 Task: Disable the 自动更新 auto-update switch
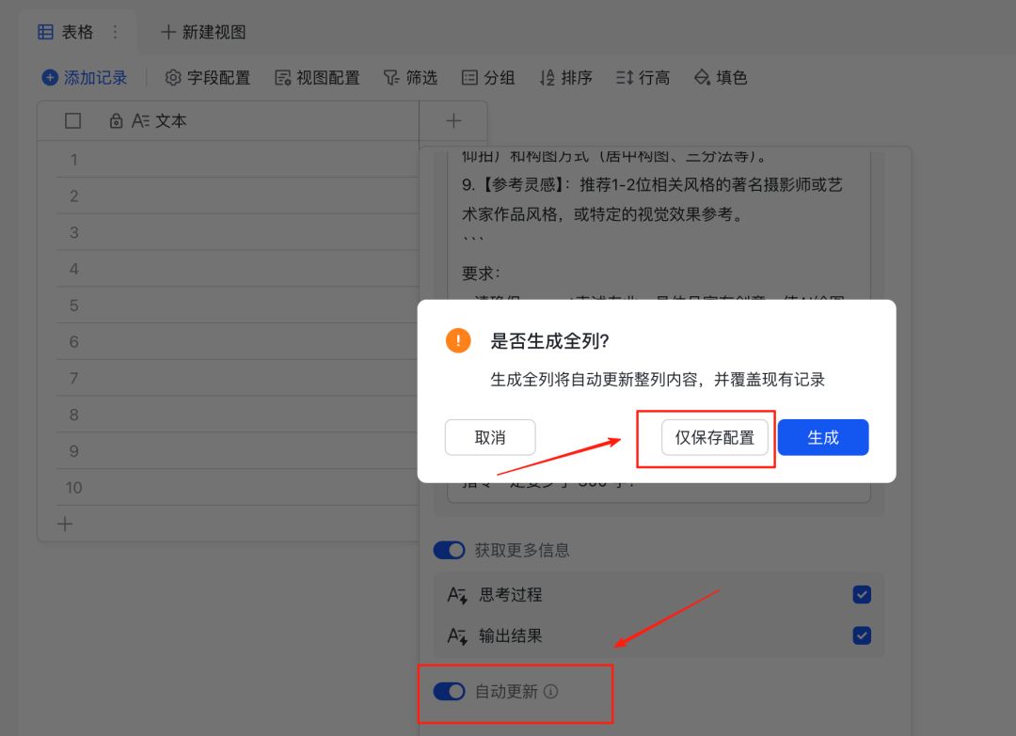click(x=450, y=691)
